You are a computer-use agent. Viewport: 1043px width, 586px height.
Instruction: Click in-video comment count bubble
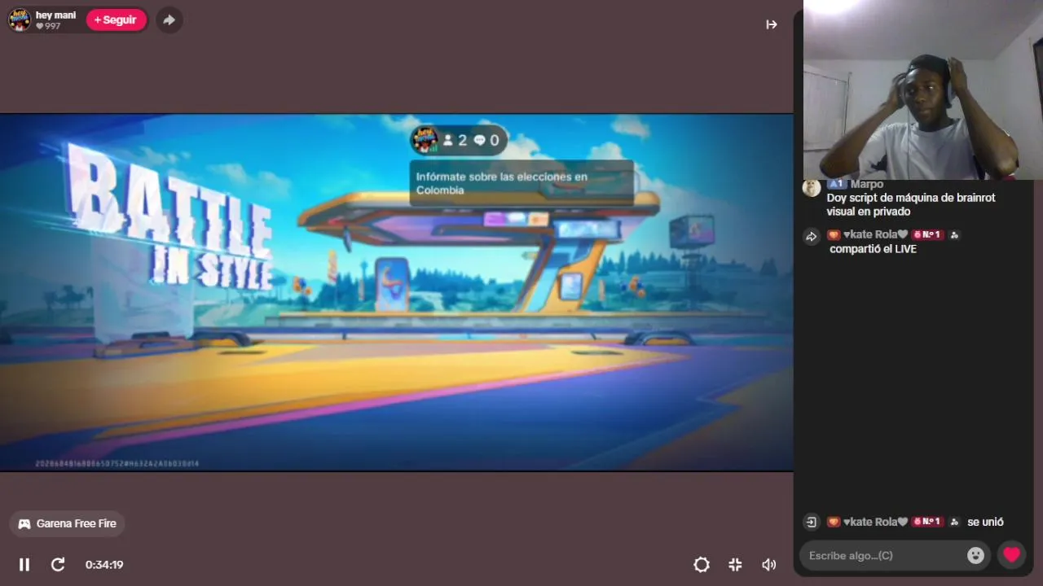[486, 140]
